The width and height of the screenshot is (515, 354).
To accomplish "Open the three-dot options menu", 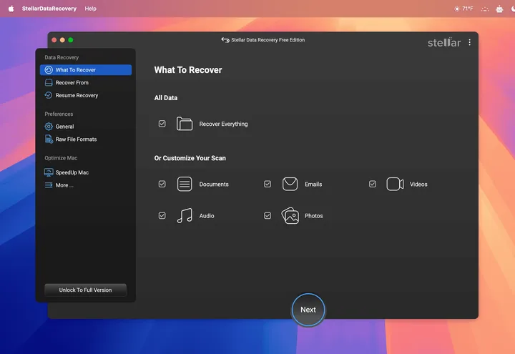I will coord(469,42).
